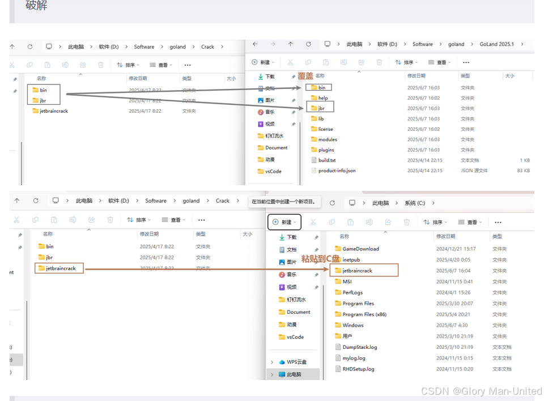Click the Paste icon in the GoLand 2025.1 toolbar
This screenshot has width=544, height=401.
pyautogui.click(x=326, y=62)
